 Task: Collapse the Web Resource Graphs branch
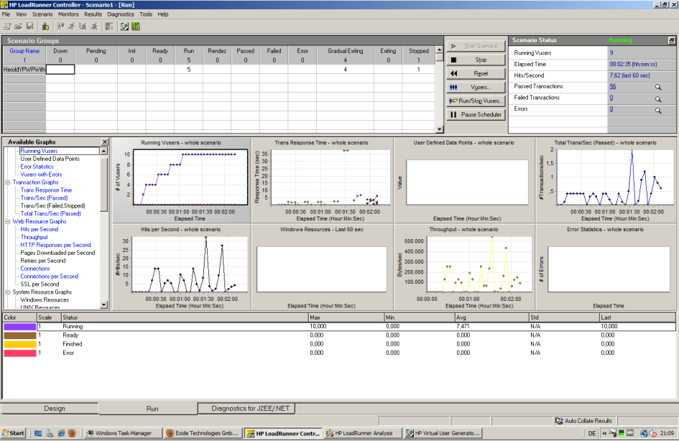click(6, 220)
